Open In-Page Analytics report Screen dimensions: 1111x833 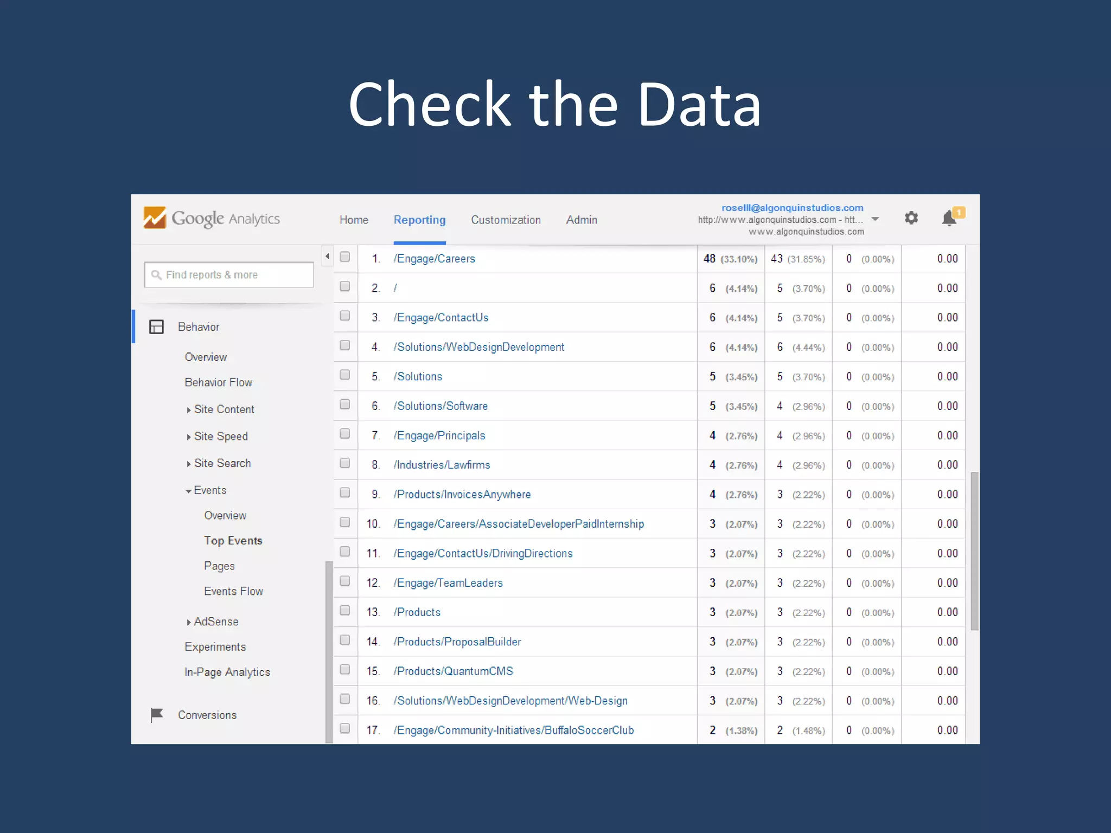[x=227, y=672]
